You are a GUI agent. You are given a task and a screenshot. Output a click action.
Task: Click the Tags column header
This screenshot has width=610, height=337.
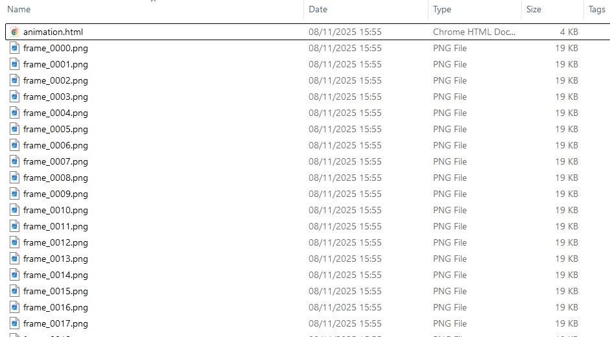[596, 9]
